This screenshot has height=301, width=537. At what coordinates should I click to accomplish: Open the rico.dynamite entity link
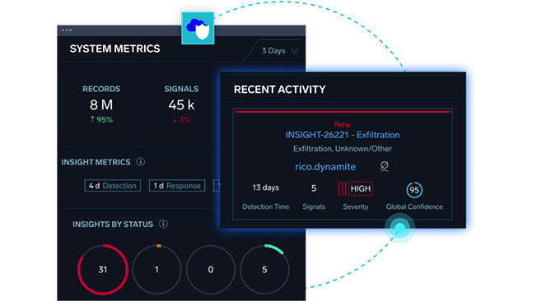click(325, 167)
